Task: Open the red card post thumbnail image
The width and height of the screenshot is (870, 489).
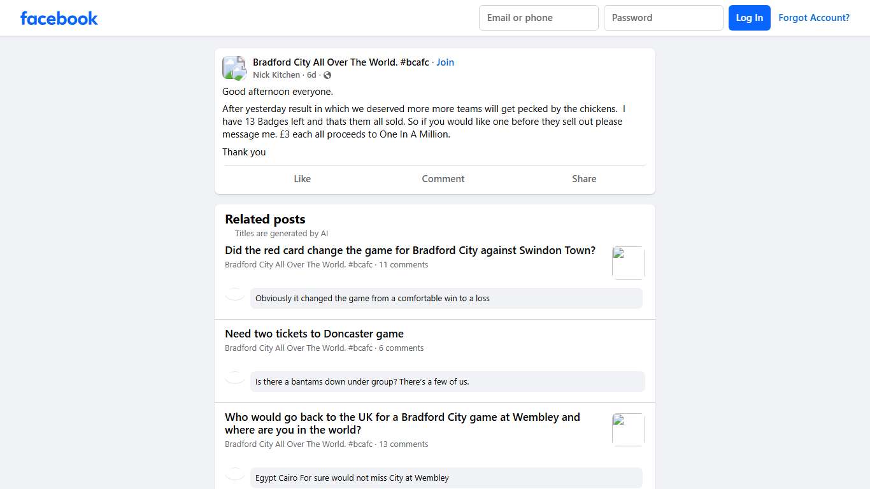Action: [628, 262]
